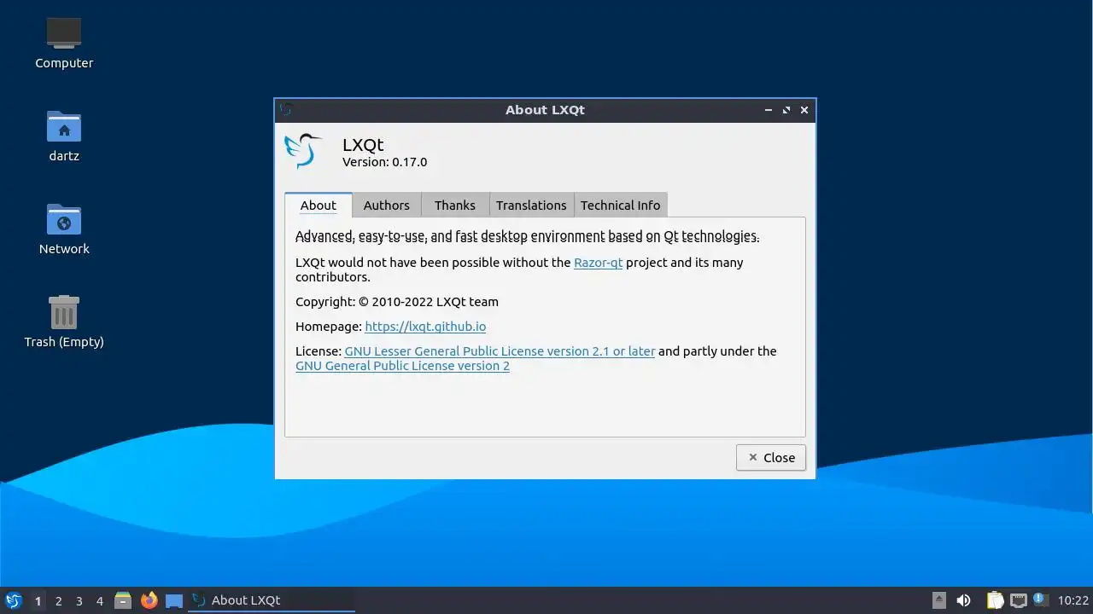Switch to the Thanks tab
The width and height of the screenshot is (1093, 614).
click(x=455, y=206)
